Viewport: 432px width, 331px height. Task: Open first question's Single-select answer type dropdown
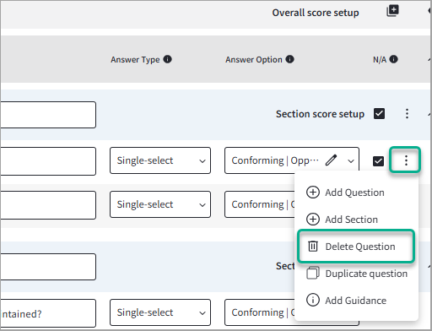(160, 160)
